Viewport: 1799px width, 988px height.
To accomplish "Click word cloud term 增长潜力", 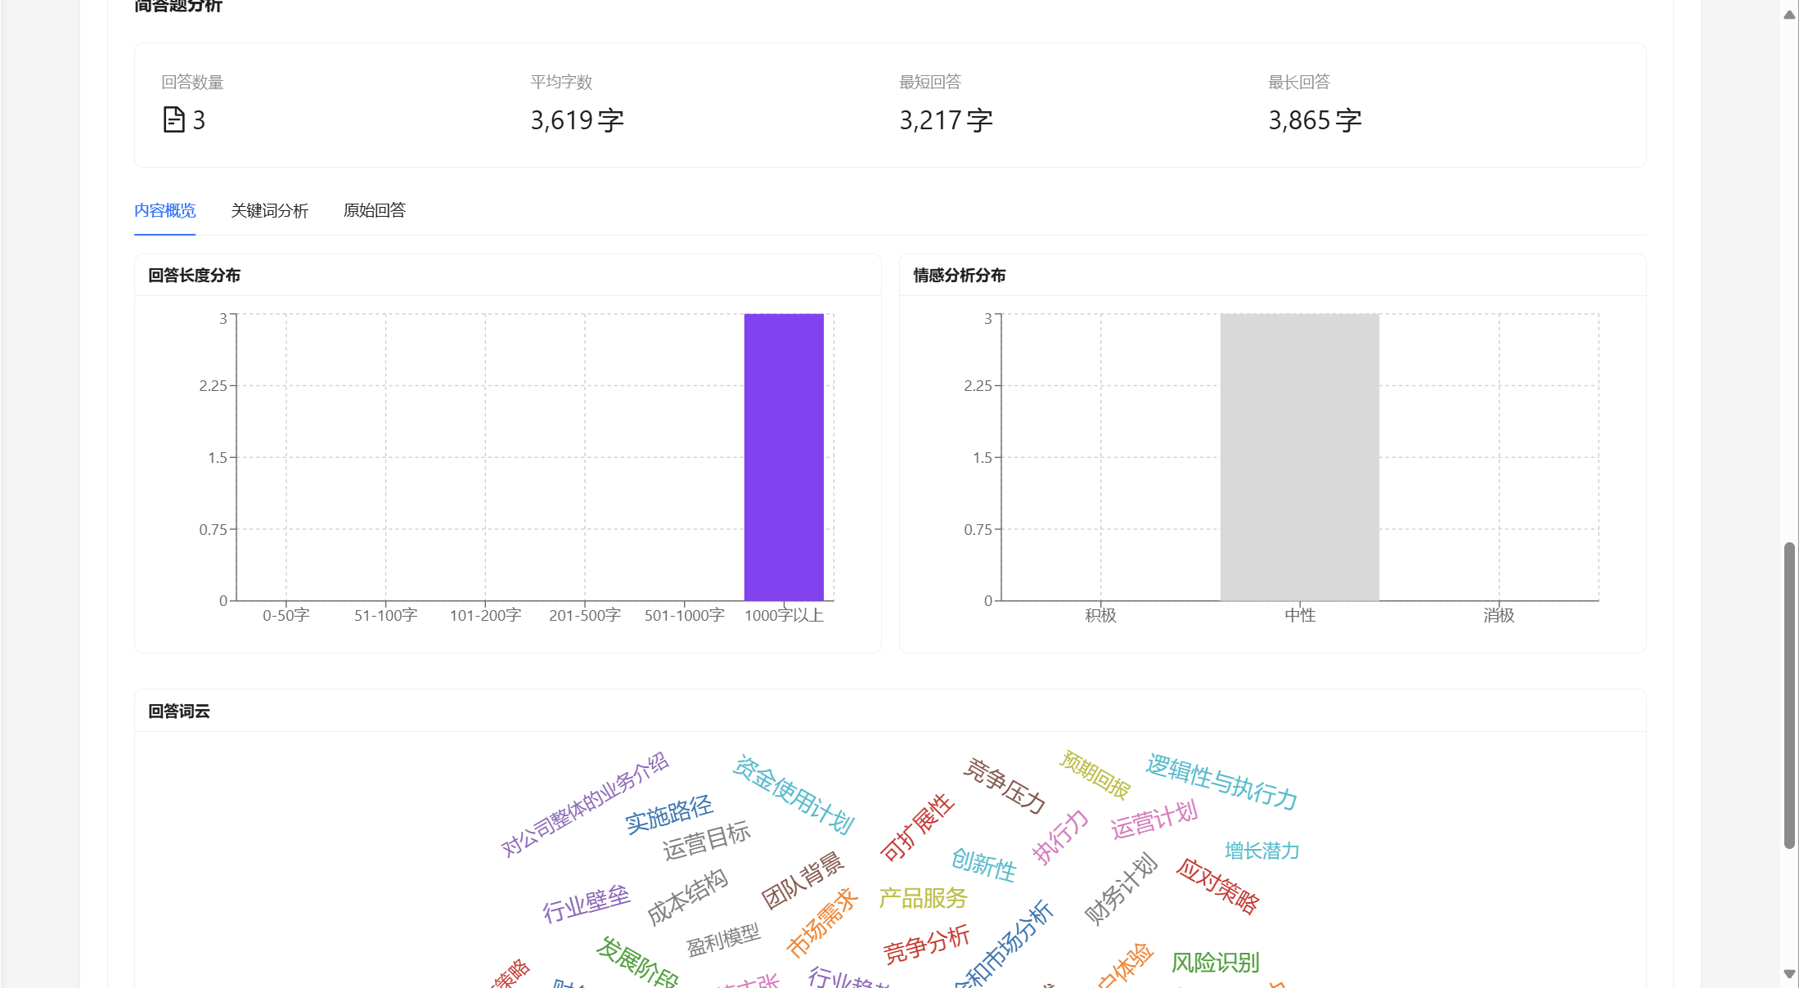I will click(x=1262, y=851).
